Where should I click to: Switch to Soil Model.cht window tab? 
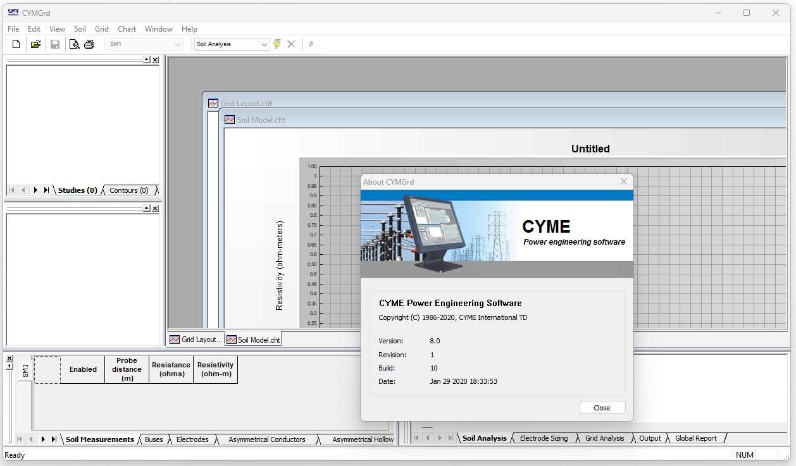[x=253, y=340]
